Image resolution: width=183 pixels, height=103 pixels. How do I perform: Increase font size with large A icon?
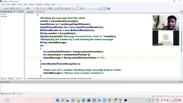coord(81,8)
